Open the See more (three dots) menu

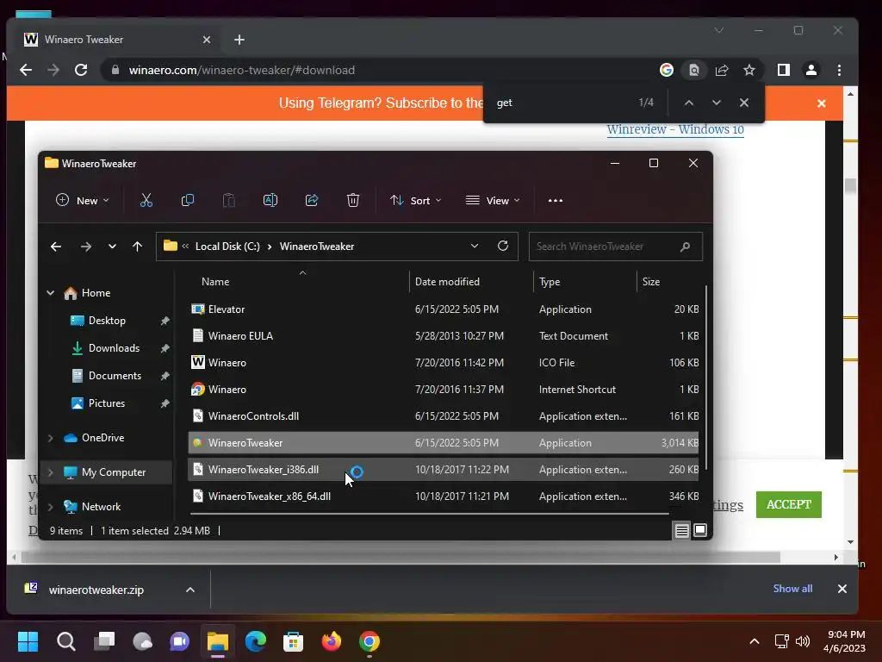point(556,200)
